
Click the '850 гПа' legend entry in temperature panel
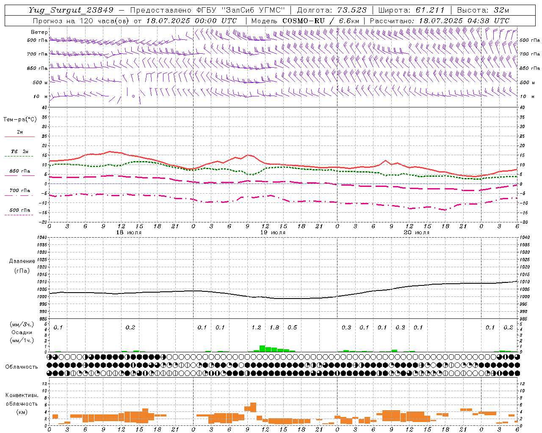[x=19, y=171]
